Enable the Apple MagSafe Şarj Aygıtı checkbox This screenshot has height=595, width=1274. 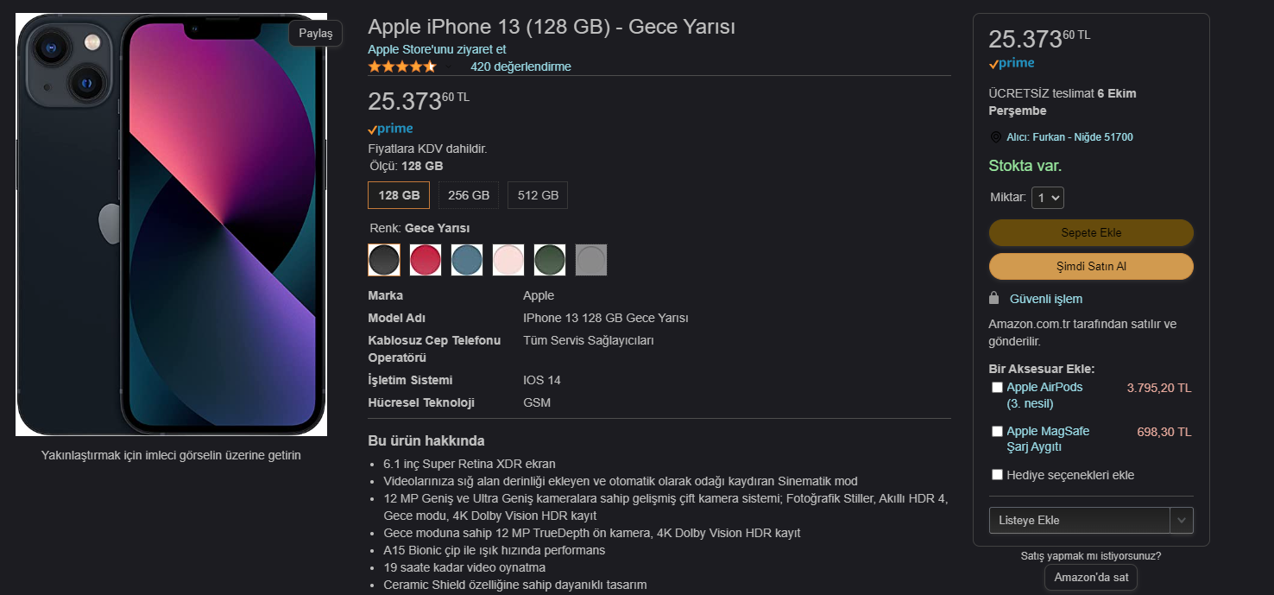[x=997, y=431]
